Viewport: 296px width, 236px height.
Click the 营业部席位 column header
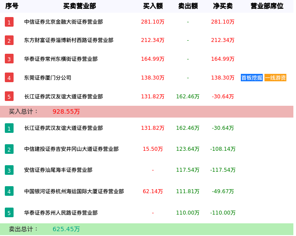pos(267,6)
